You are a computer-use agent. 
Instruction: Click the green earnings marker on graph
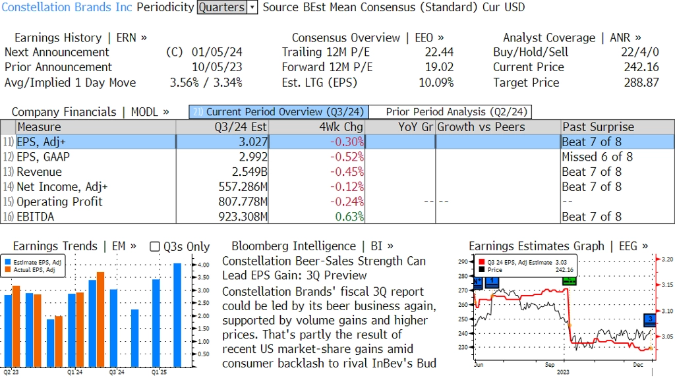tap(569, 281)
